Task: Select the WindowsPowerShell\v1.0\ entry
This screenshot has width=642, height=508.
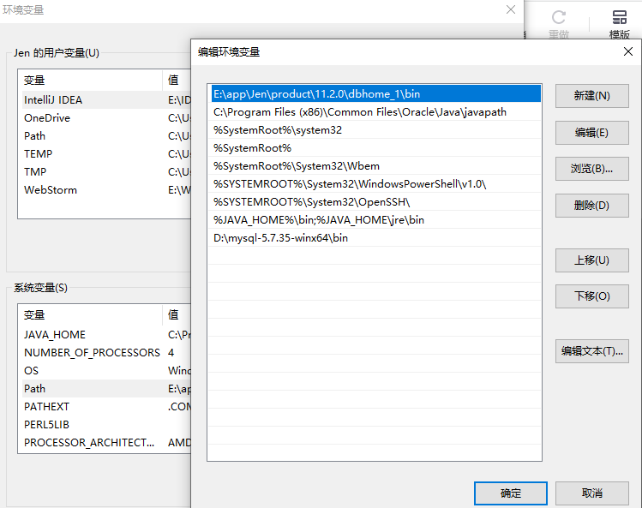Action: coord(376,184)
